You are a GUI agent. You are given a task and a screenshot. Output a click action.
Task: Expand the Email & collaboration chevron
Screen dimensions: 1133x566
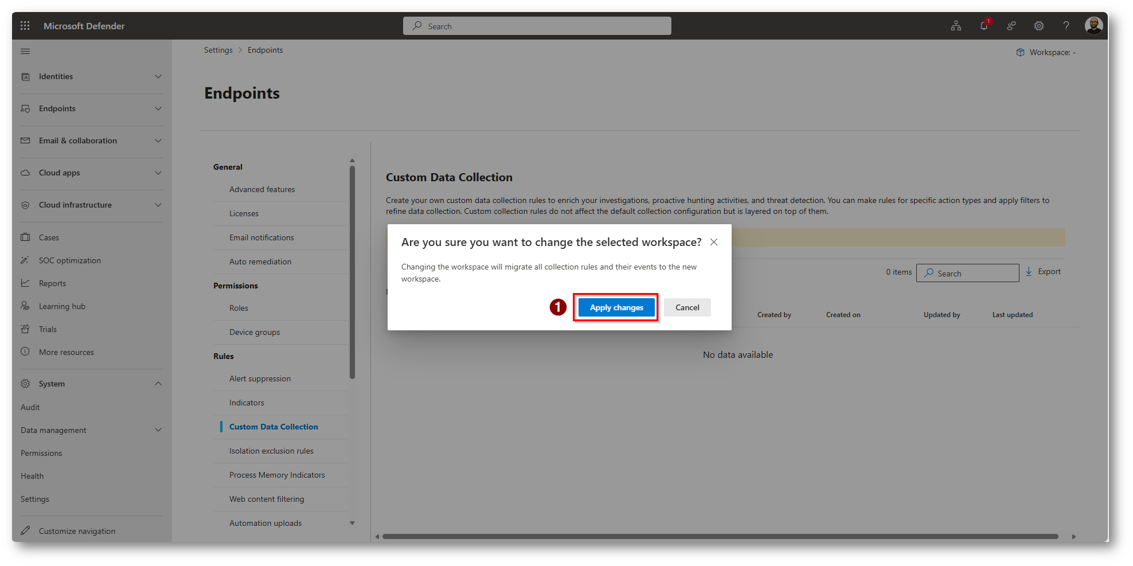[x=158, y=141]
